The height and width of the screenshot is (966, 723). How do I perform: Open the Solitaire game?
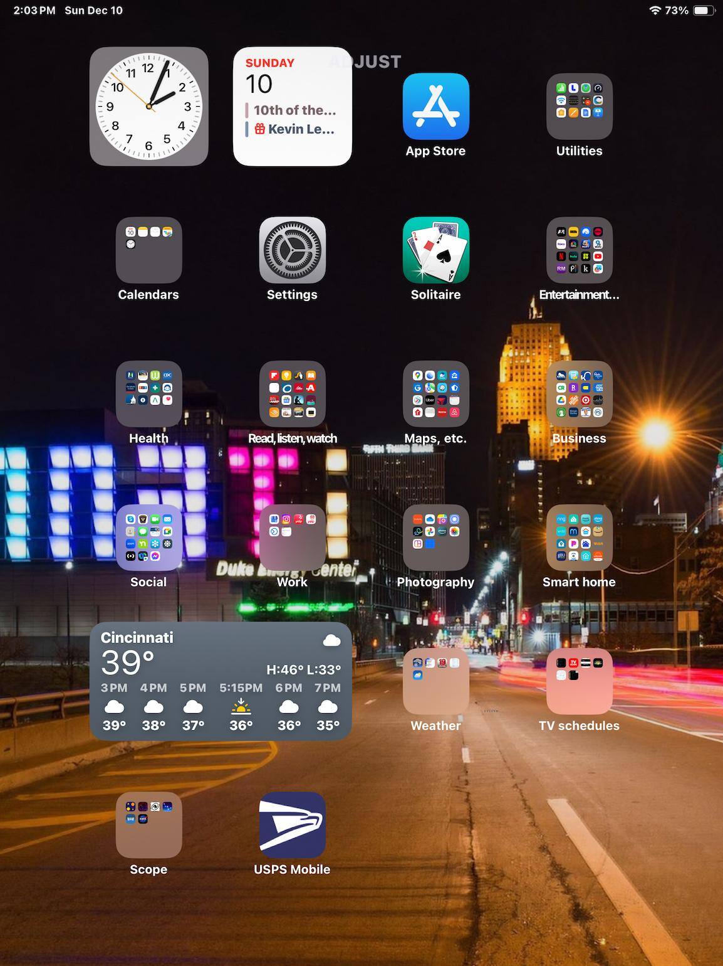coord(435,250)
